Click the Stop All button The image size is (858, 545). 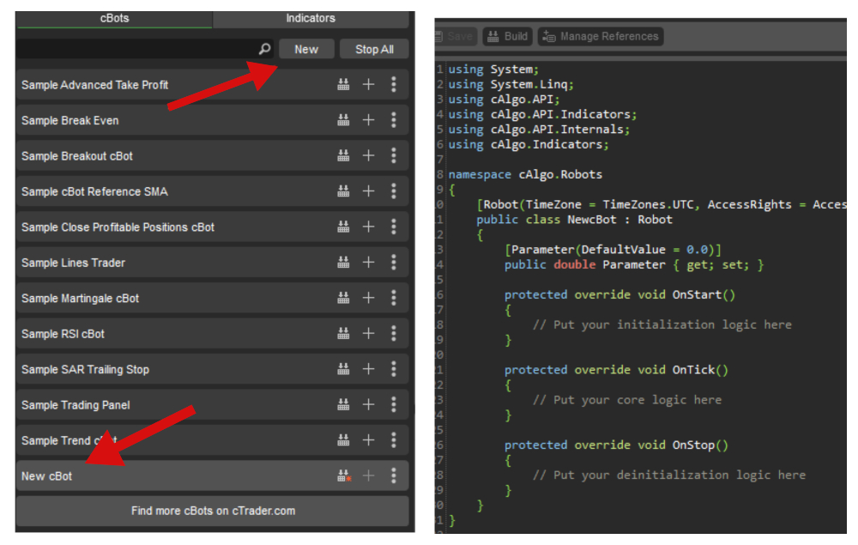tap(374, 49)
